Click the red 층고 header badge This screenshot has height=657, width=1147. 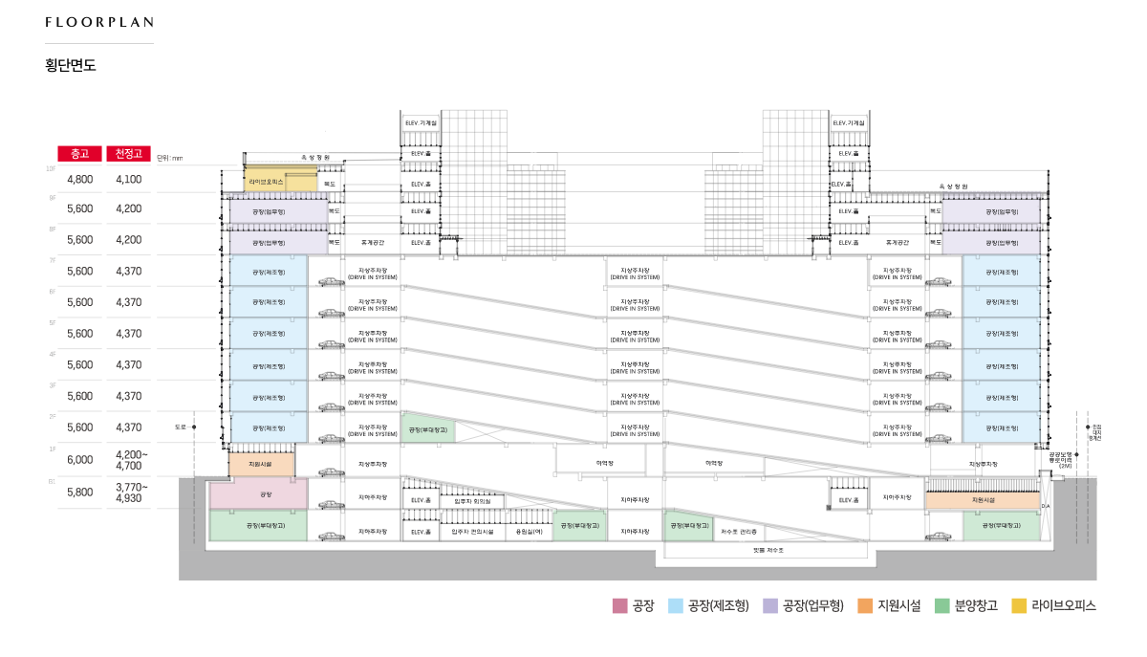pyautogui.click(x=79, y=153)
